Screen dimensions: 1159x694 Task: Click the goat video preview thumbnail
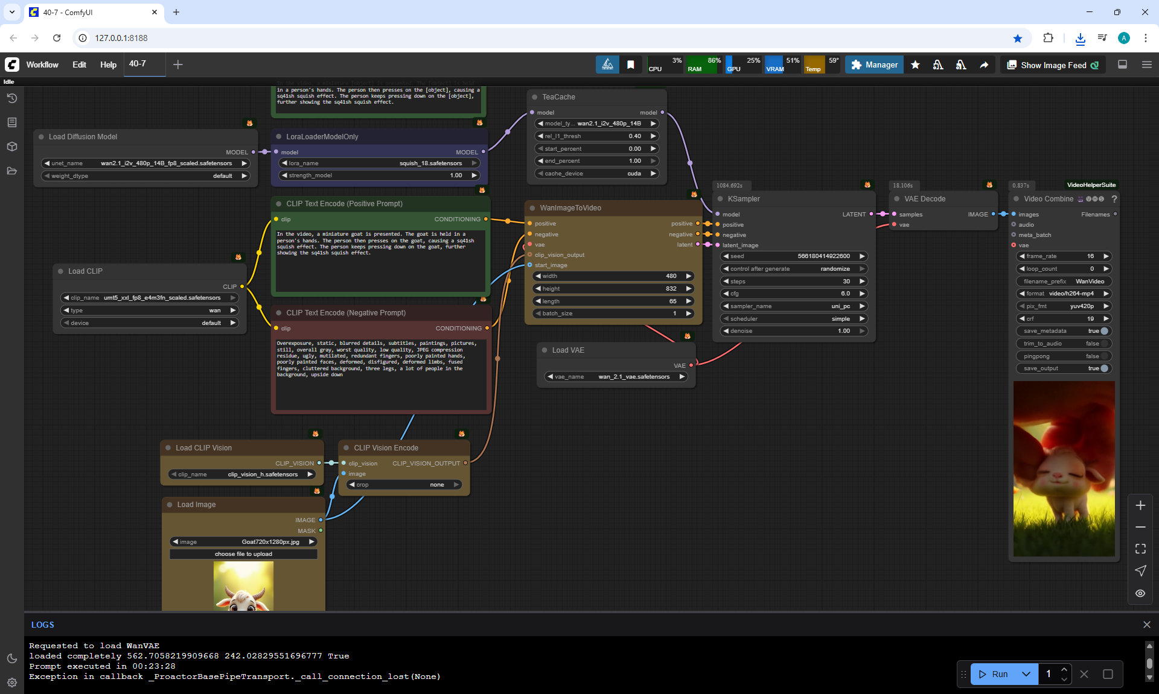1064,468
